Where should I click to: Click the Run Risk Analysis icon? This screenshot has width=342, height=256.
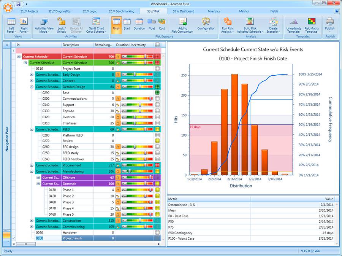tap(228, 25)
